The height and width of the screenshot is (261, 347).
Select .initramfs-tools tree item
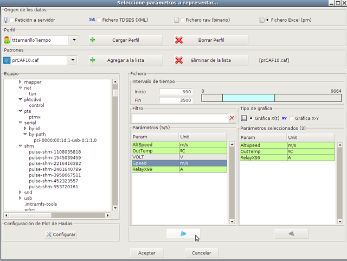tap(41, 204)
